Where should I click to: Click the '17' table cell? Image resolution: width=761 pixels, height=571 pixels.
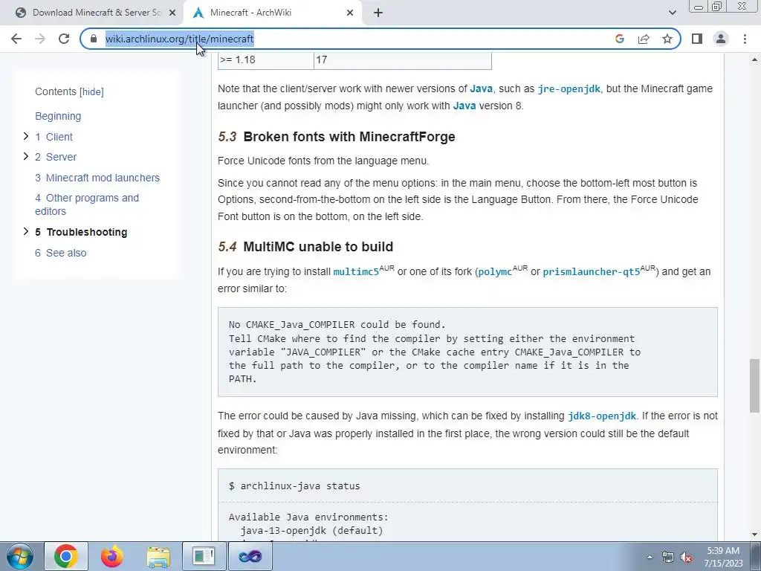(x=403, y=59)
